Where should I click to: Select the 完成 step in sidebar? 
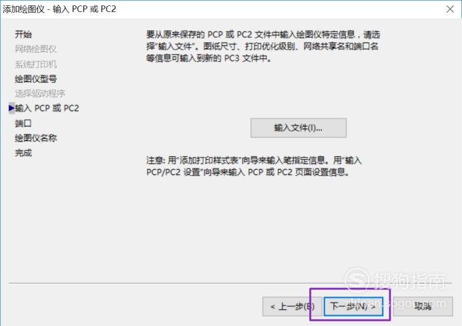click(x=23, y=153)
